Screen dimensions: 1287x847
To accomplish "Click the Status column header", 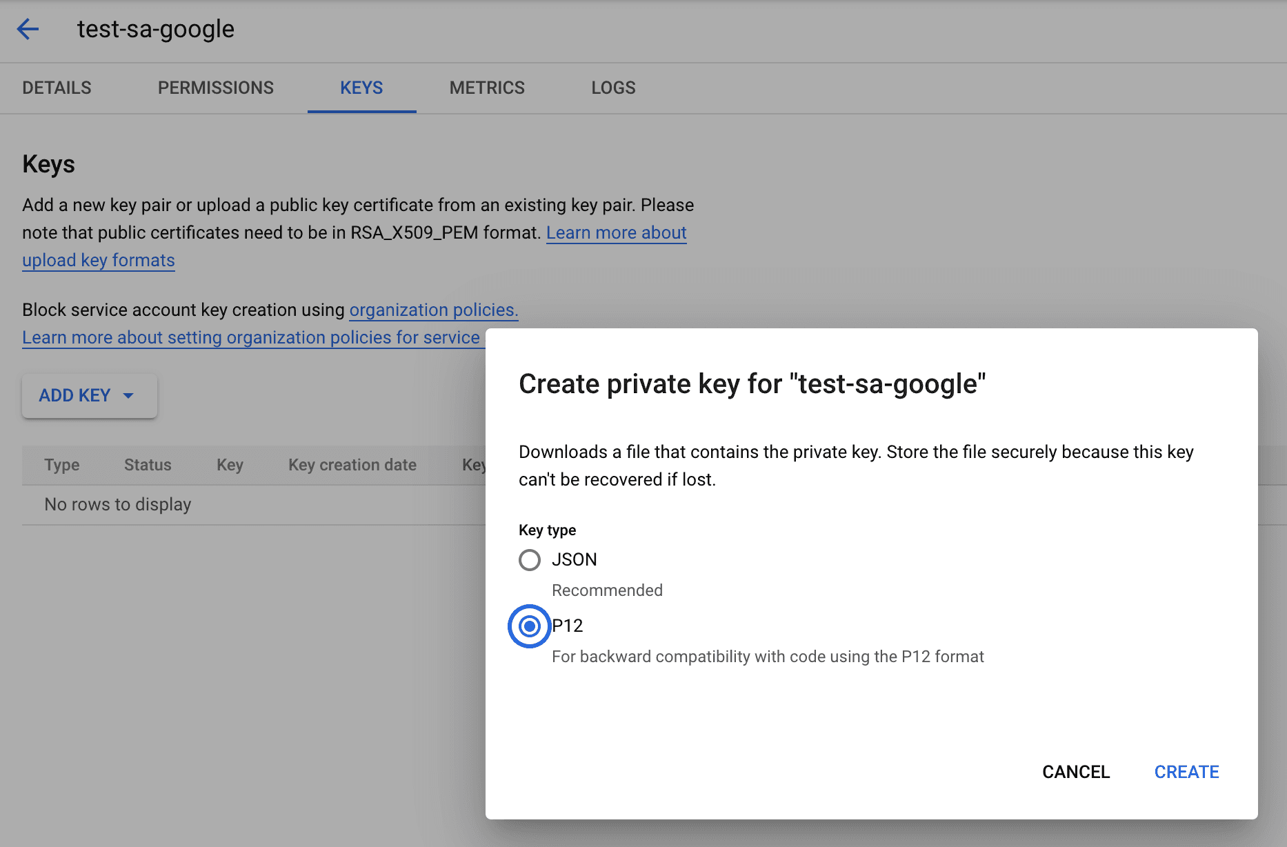I will [x=148, y=465].
